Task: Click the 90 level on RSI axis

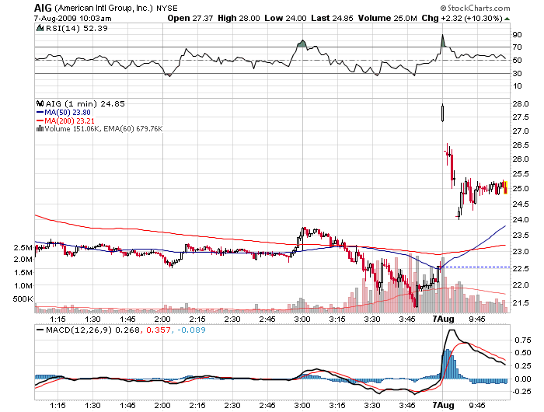Action: pyautogui.click(x=518, y=34)
